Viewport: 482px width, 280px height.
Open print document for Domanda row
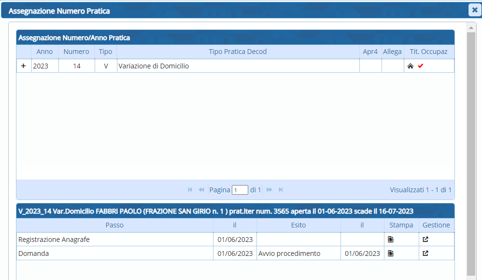[391, 253]
